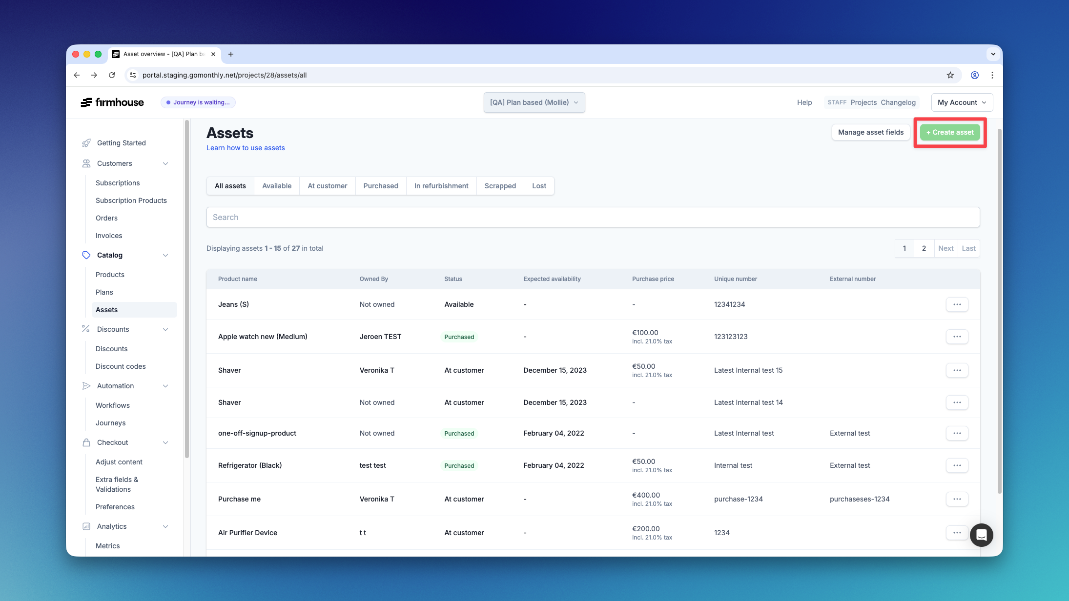
Task: Open the actions menu for the Jeans (S) row
Action: pos(957,304)
